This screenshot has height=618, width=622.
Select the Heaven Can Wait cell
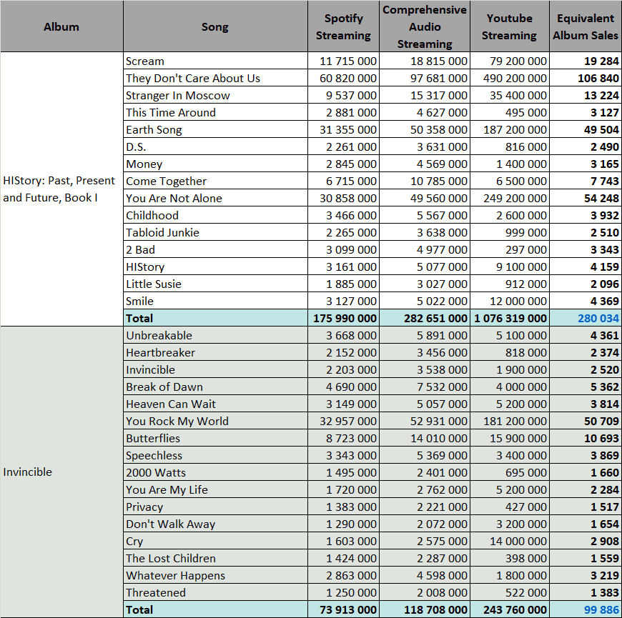tap(215, 404)
